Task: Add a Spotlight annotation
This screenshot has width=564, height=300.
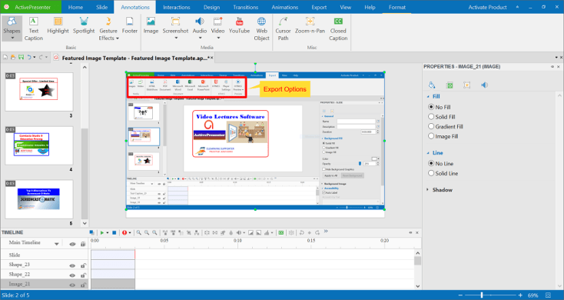Action: pyautogui.click(x=84, y=25)
